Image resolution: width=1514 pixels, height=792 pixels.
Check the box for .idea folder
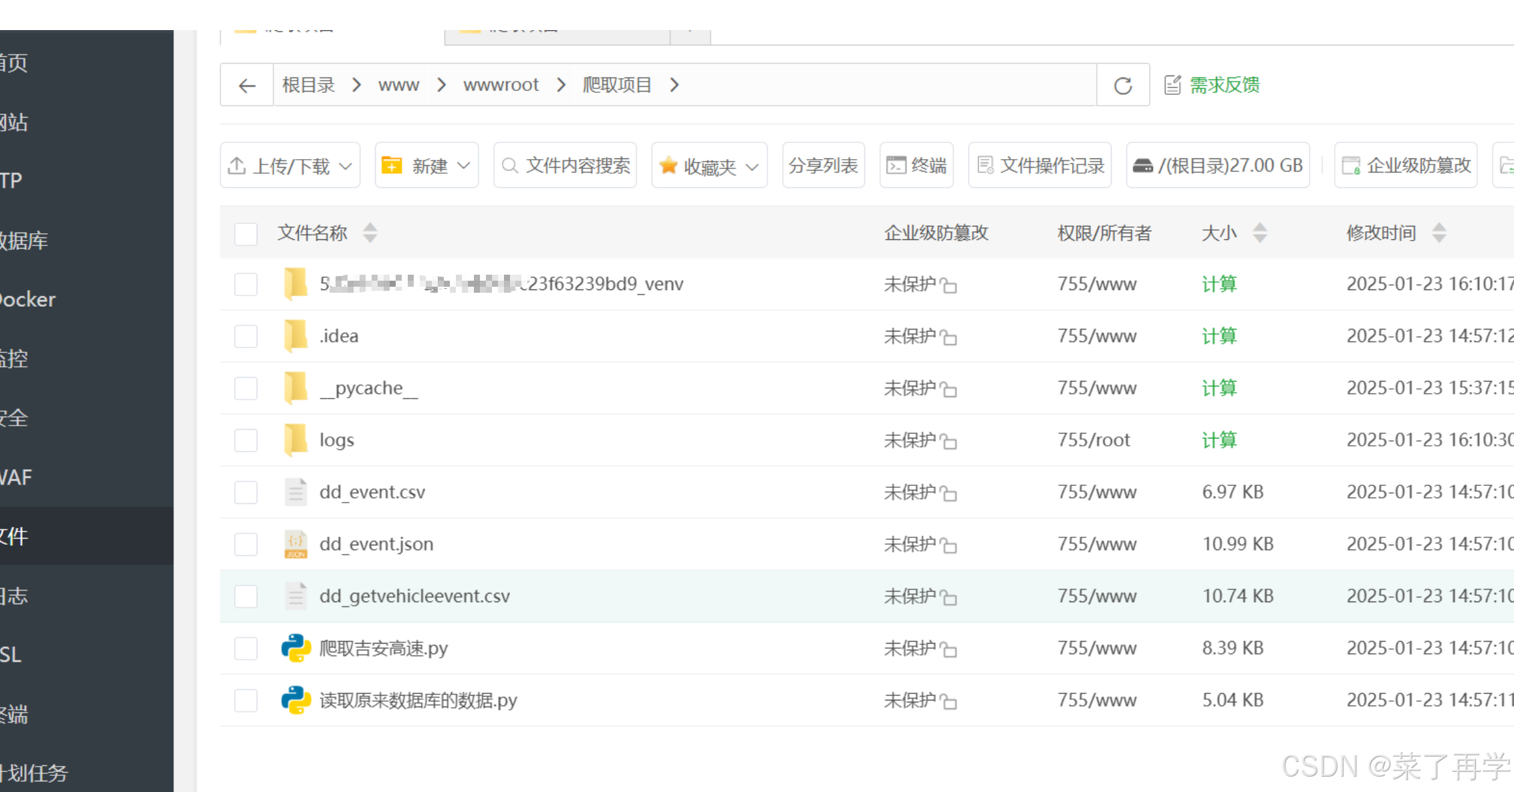(x=246, y=336)
